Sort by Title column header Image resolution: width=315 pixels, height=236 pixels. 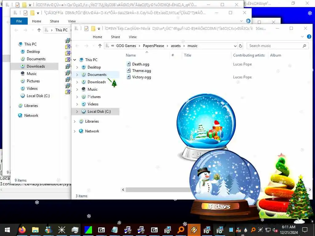(x=187, y=55)
